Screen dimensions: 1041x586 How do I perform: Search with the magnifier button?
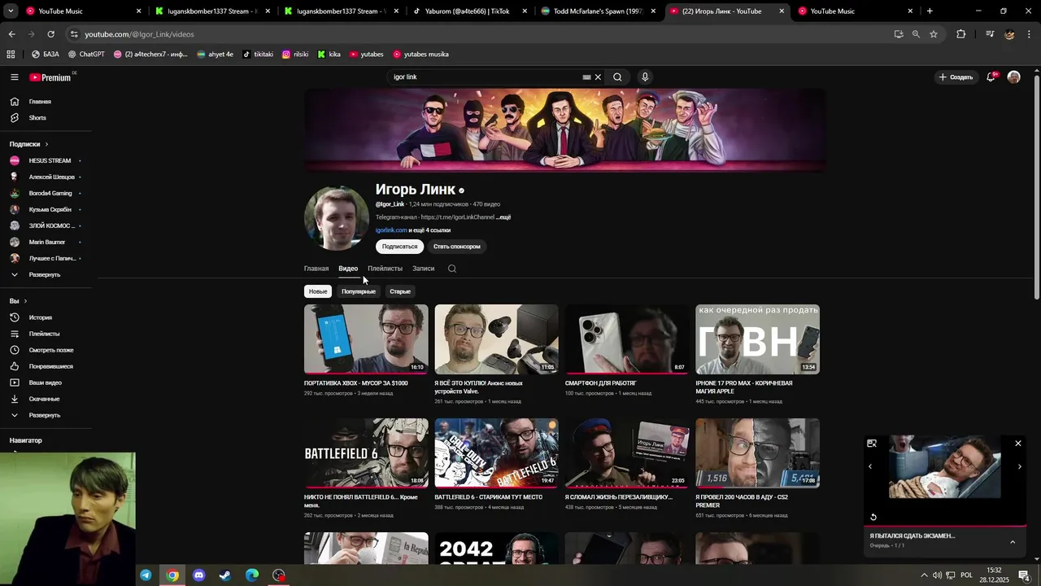tap(617, 77)
